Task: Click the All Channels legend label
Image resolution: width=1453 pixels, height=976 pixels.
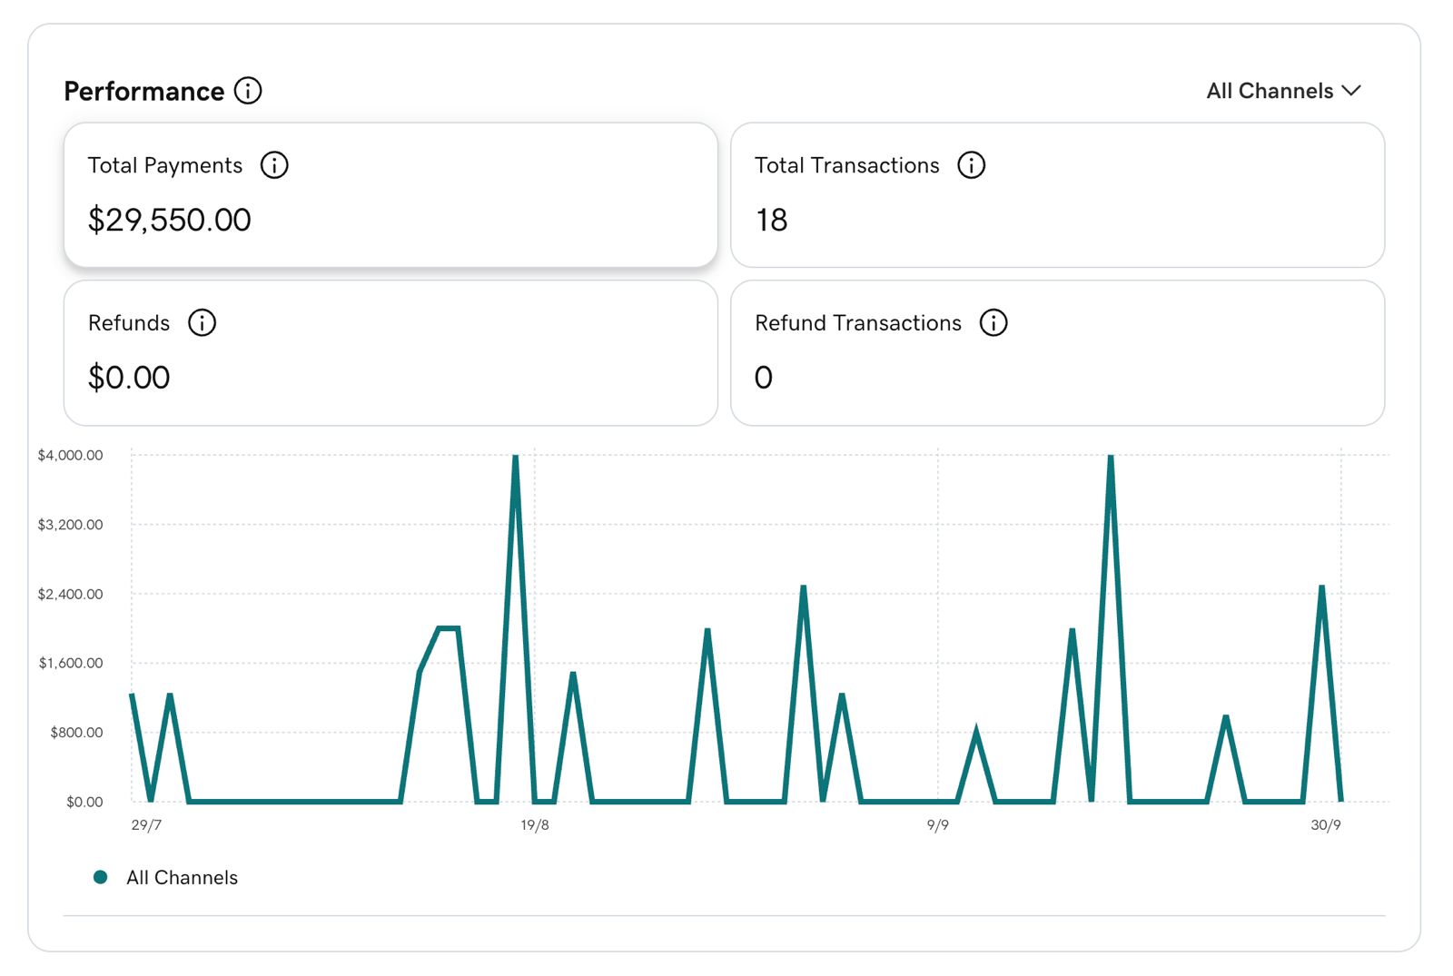Action: click(x=182, y=878)
